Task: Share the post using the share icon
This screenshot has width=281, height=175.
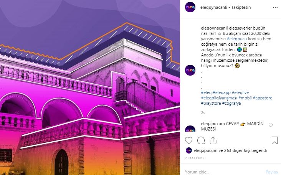Action: click(213, 140)
